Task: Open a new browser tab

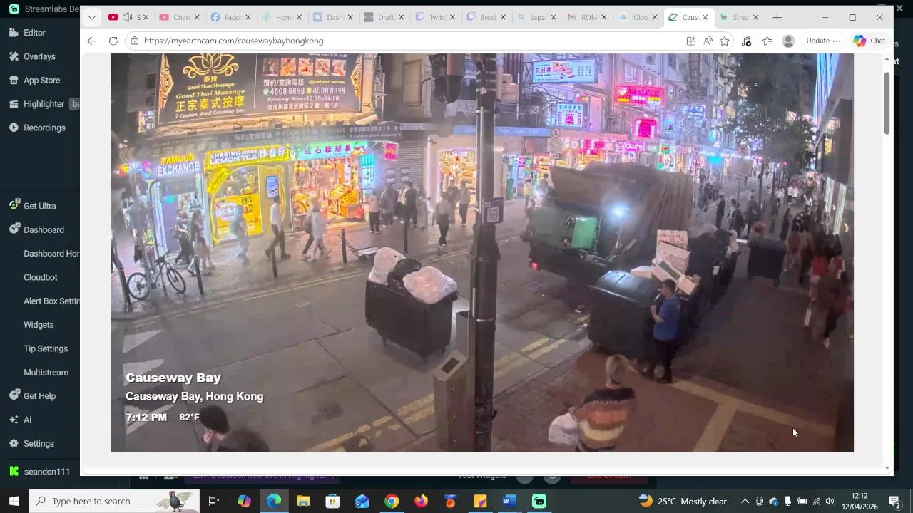Action: coord(777,17)
